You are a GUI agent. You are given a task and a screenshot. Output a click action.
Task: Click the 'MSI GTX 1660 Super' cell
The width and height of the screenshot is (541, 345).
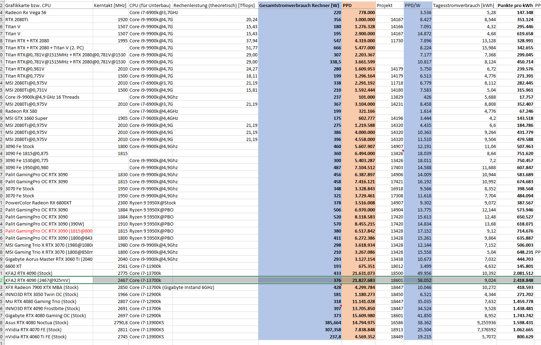48,118
